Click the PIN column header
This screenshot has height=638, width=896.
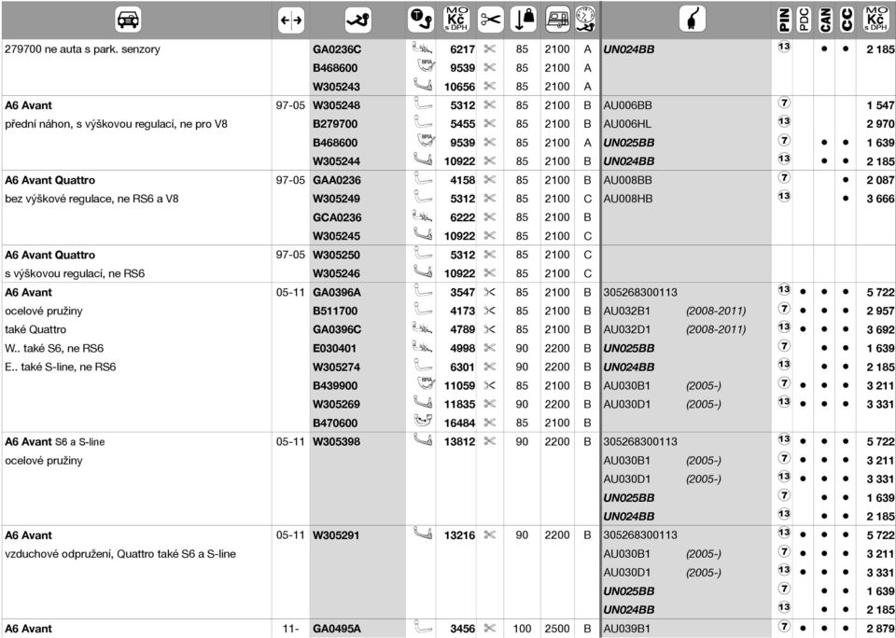pyautogui.click(x=785, y=20)
